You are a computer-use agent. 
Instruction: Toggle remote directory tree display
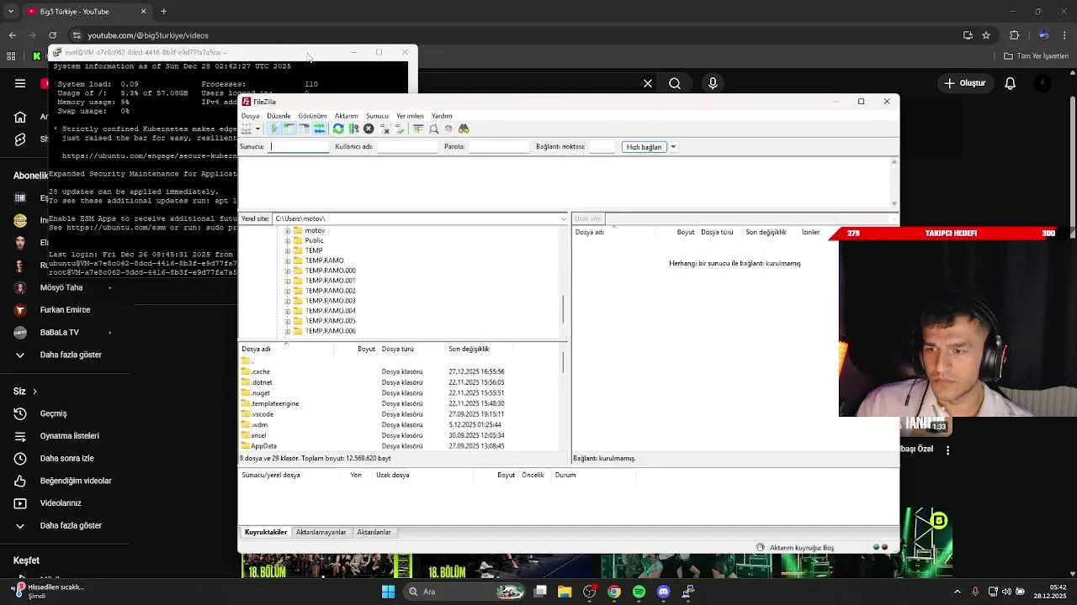(x=304, y=129)
